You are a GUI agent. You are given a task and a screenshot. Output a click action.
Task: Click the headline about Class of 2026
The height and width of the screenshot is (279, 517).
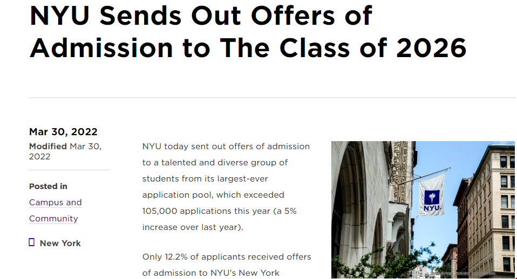248,31
